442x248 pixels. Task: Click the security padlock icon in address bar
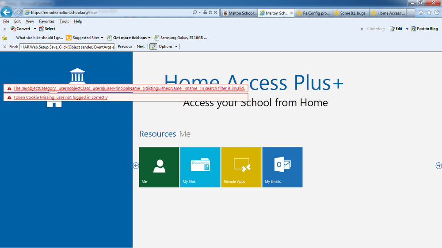click(205, 12)
